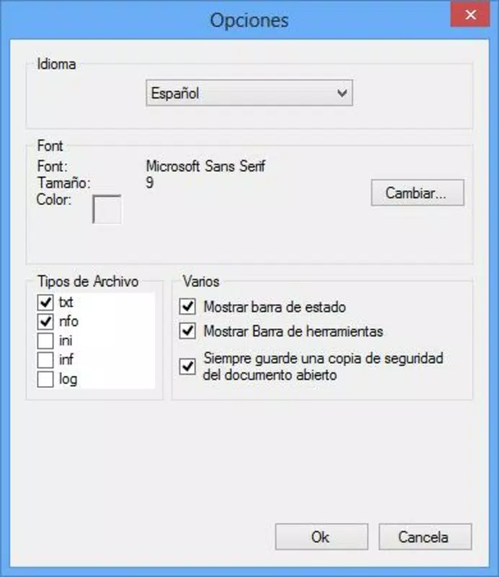Toggle Mostrar barra de estado checkbox
The height and width of the screenshot is (577, 499).
187,307
